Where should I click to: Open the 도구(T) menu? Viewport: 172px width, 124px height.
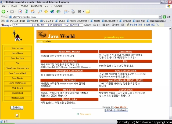(48, 6)
